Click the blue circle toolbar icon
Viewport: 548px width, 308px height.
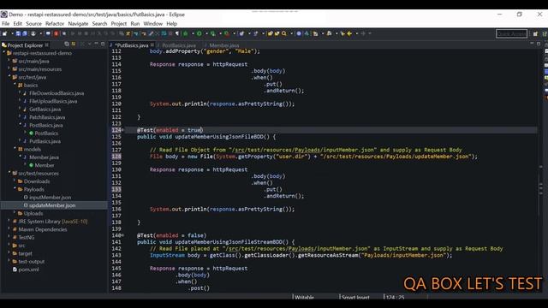click(x=299, y=33)
